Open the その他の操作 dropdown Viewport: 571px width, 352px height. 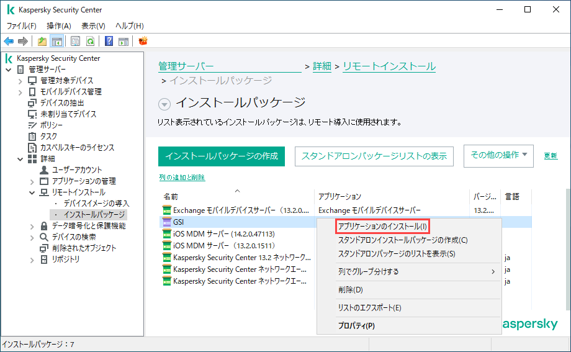(498, 156)
